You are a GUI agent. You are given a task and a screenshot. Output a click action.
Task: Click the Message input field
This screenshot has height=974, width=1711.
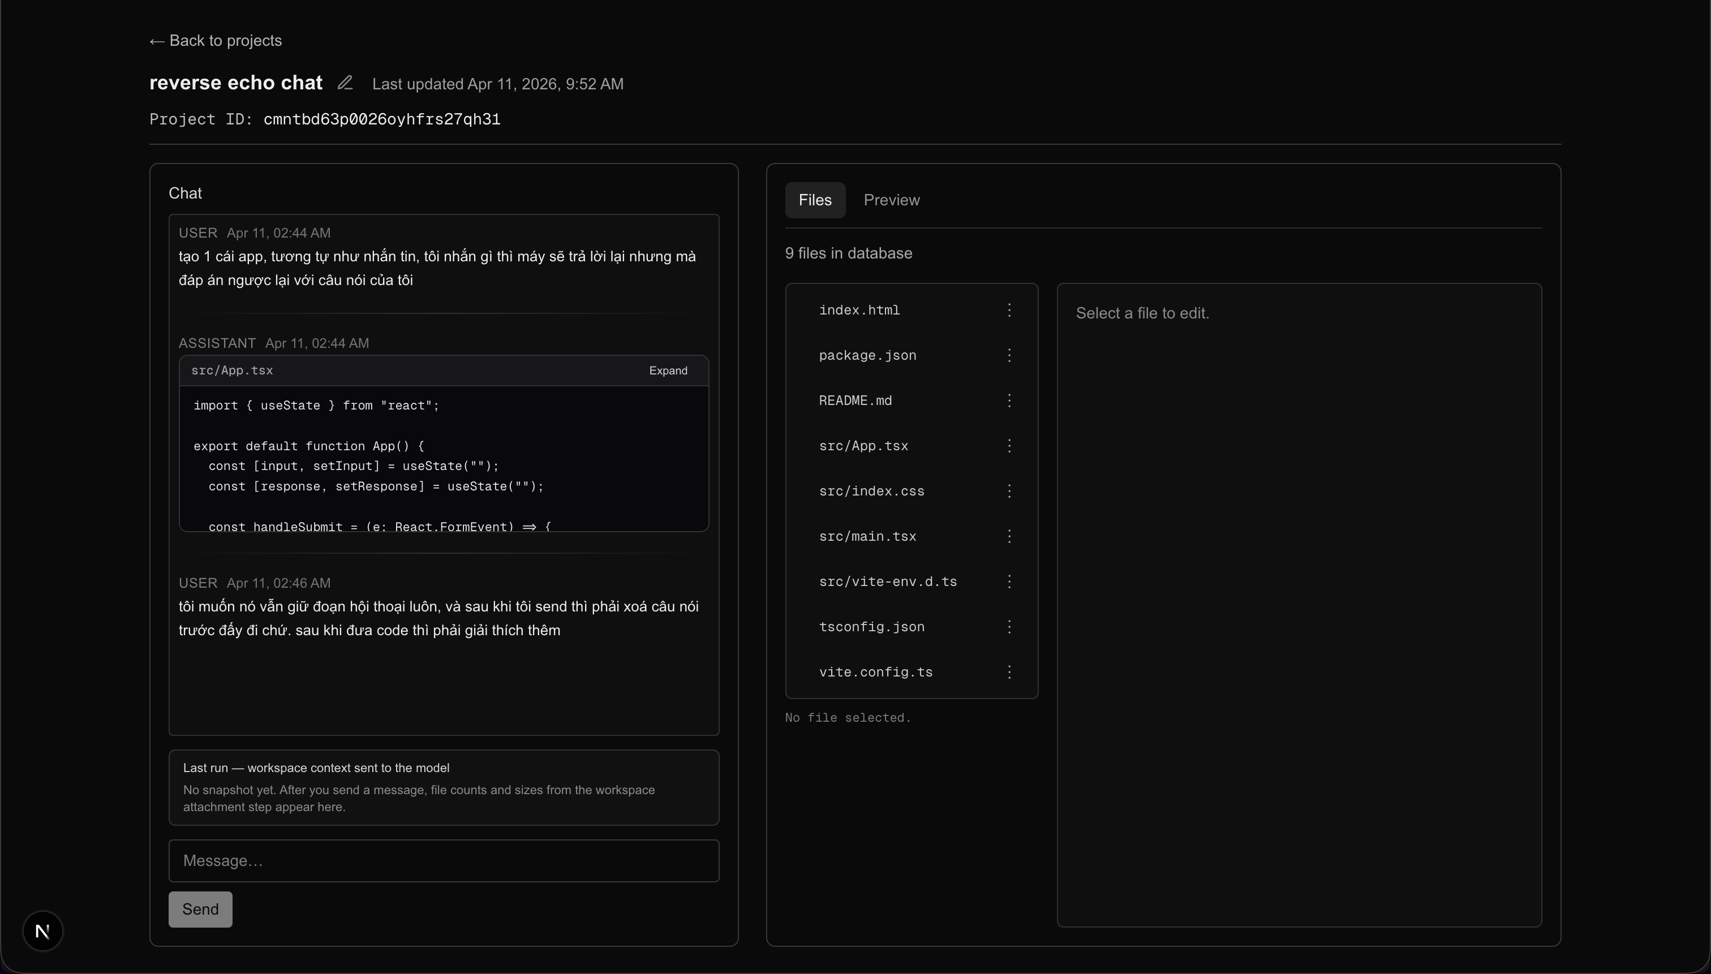(443, 860)
